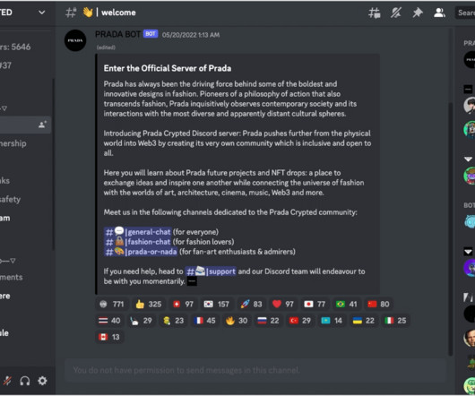Add thumbs up reaction with 325
Viewport: 475px width, 396px height.
(149, 304)
